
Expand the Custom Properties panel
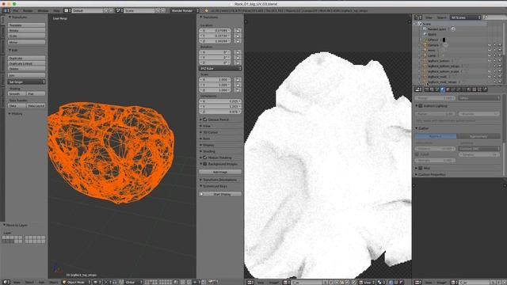[x=417, y=174]
